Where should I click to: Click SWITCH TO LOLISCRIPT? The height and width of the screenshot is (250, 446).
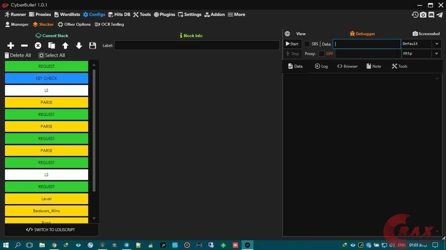[51, 229]
